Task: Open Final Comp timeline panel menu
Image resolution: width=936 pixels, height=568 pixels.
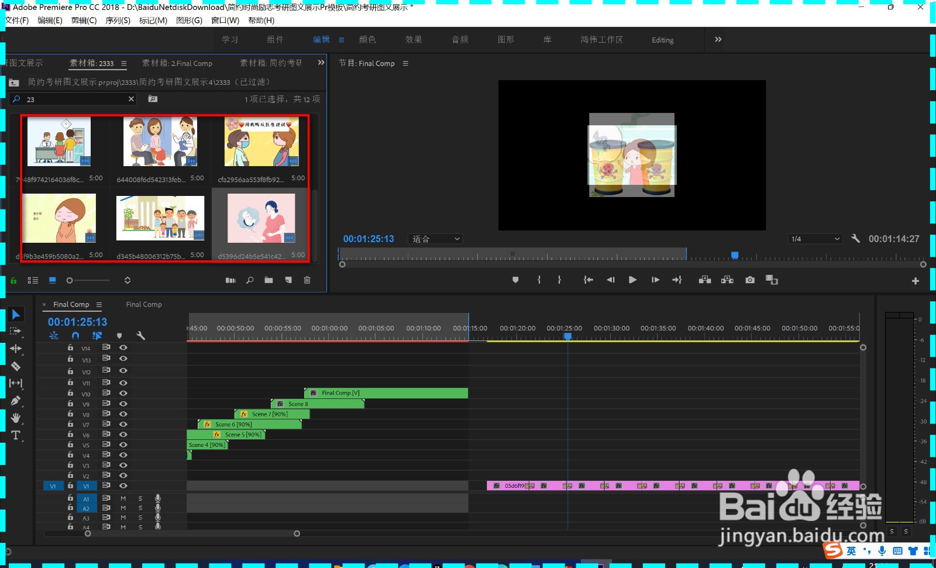Action: pyautogui.click(x=99, y=305)
